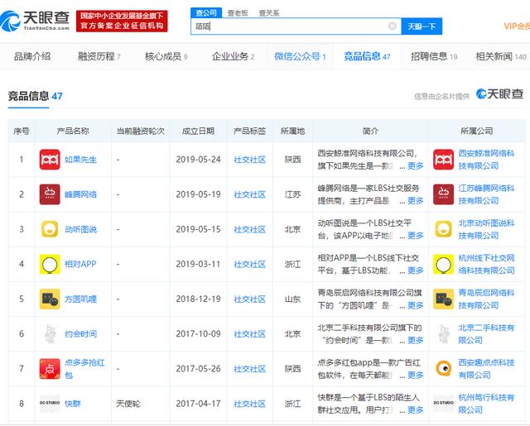Open the 相对APP product name link
This screenshot has width=530, height=426.
pyautogui.click(x=80, y=264)
